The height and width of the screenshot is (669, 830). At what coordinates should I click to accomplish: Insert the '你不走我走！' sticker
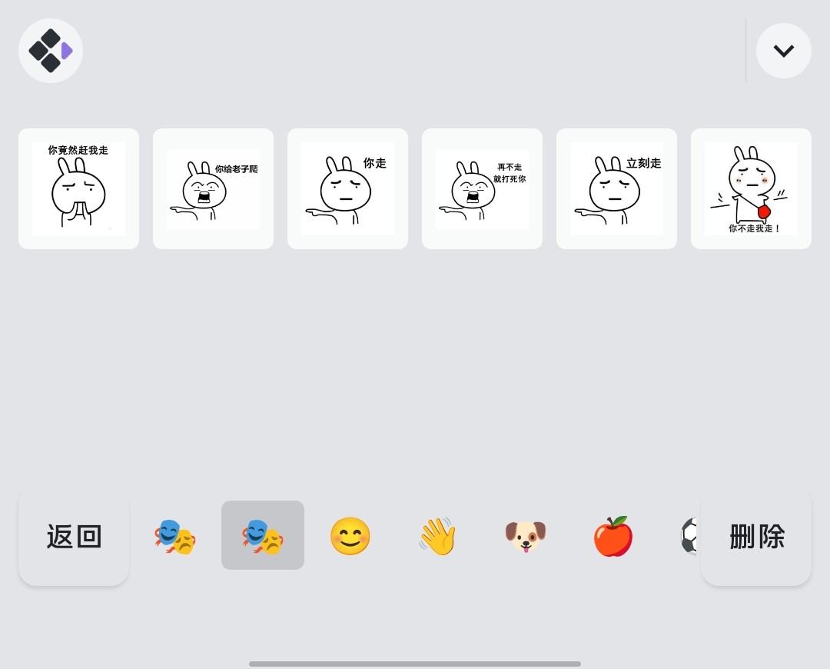751,188
